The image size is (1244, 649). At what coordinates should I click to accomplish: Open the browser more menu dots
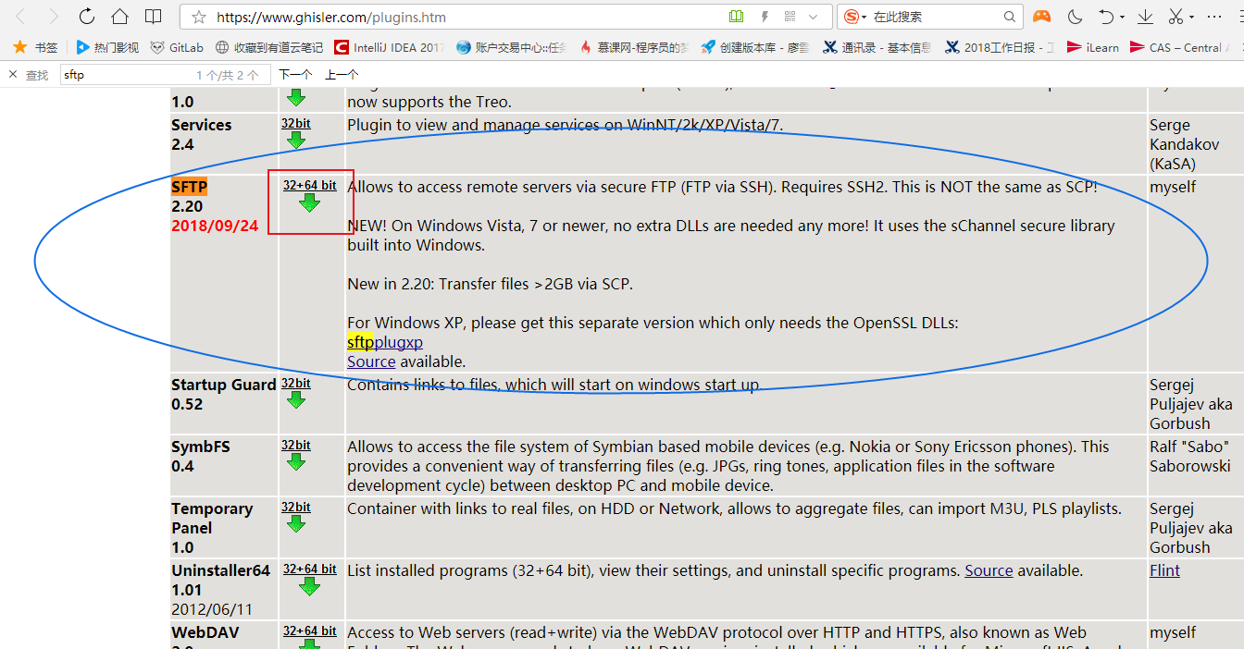click(1215, 17)
